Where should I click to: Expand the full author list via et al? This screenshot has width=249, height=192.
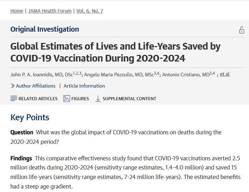point(225,74)
